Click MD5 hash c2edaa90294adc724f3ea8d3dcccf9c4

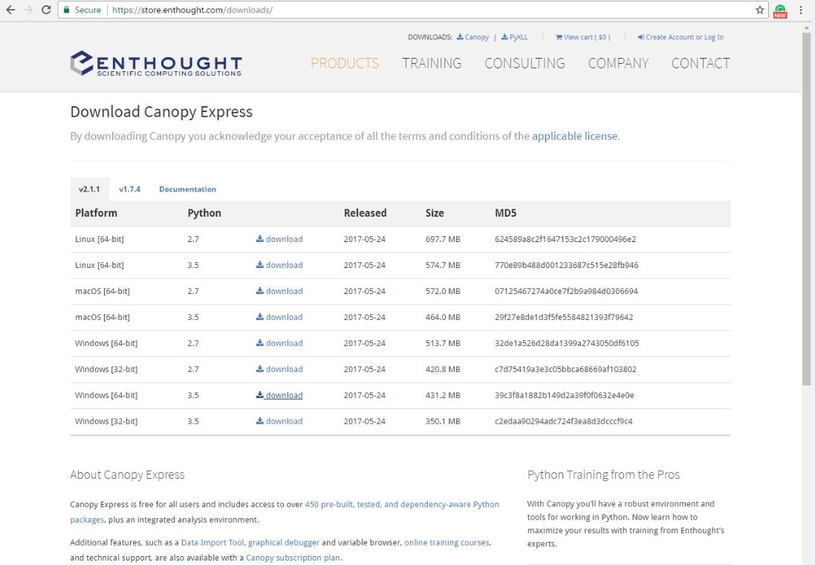(x=563, y=421)
